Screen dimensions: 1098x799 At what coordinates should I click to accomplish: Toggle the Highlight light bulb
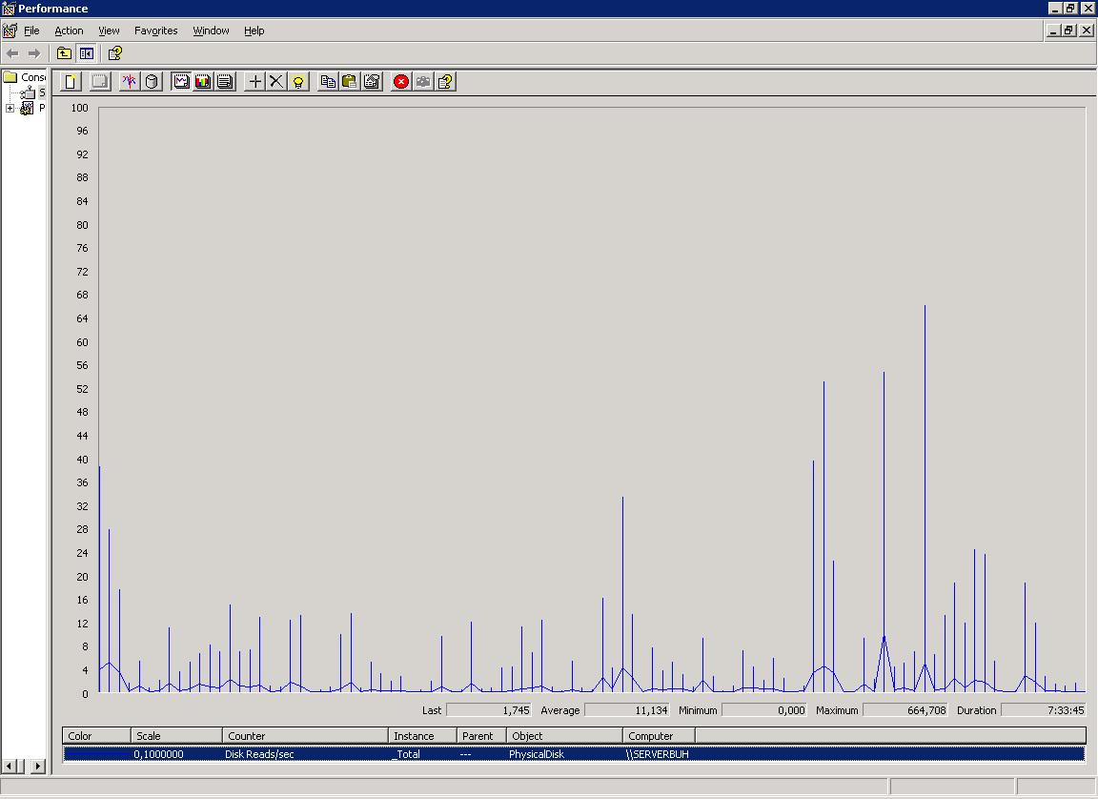click(298, 82)
